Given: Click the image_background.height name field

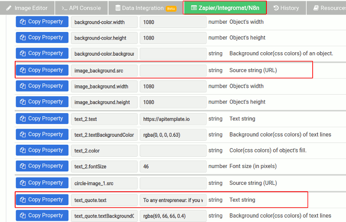Looking at the screenshot, I should click(104, 102).
